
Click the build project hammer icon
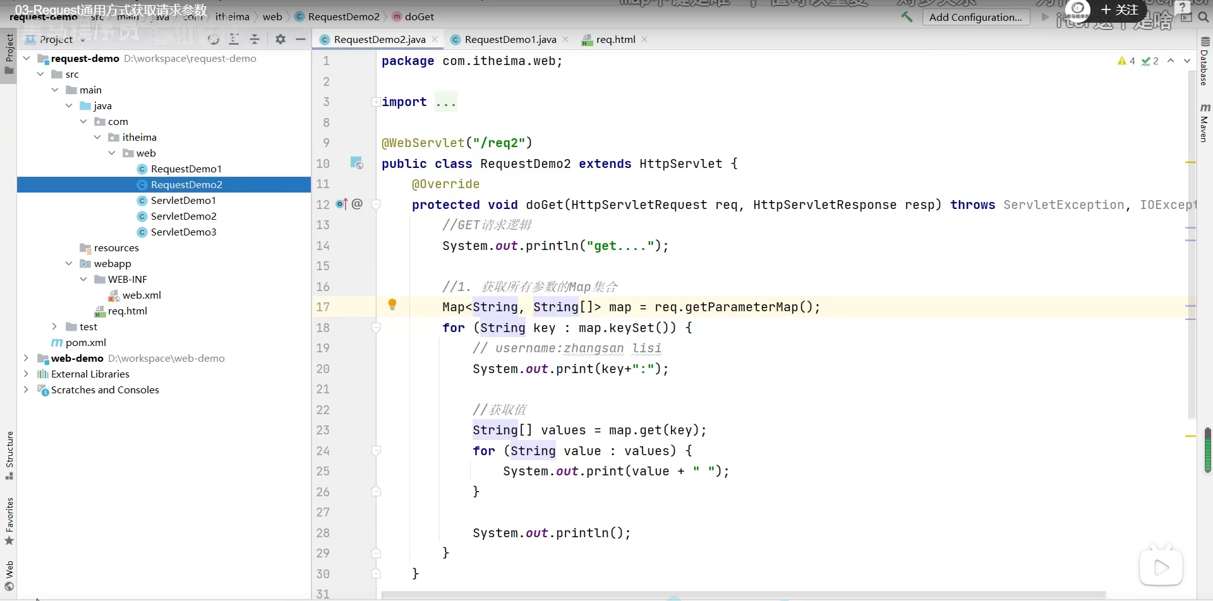pyautogui.click(x=907, y=17)
